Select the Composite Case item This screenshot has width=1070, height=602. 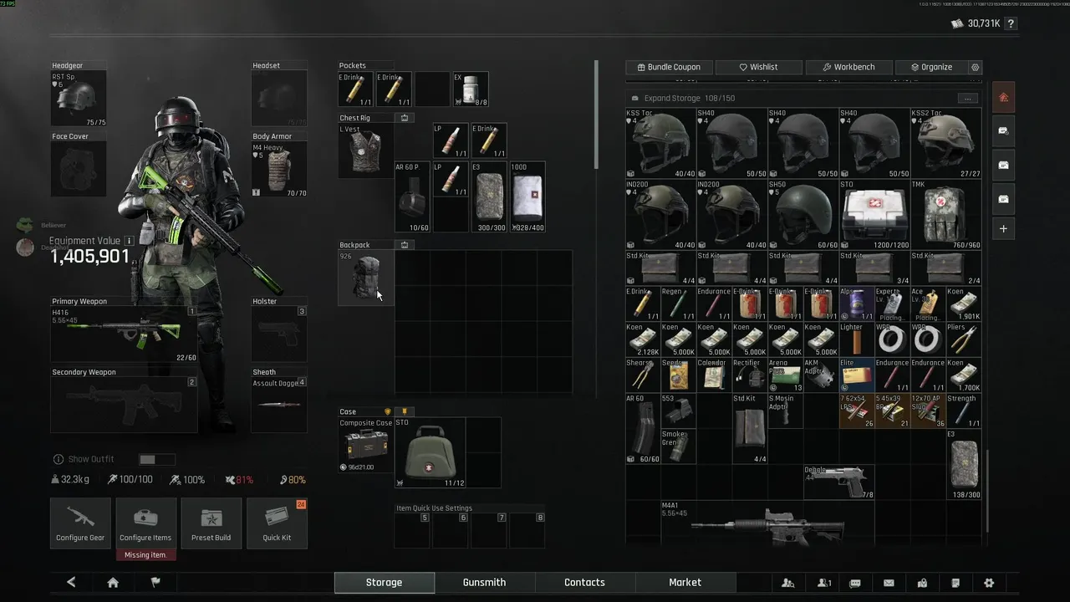[366, 445]
